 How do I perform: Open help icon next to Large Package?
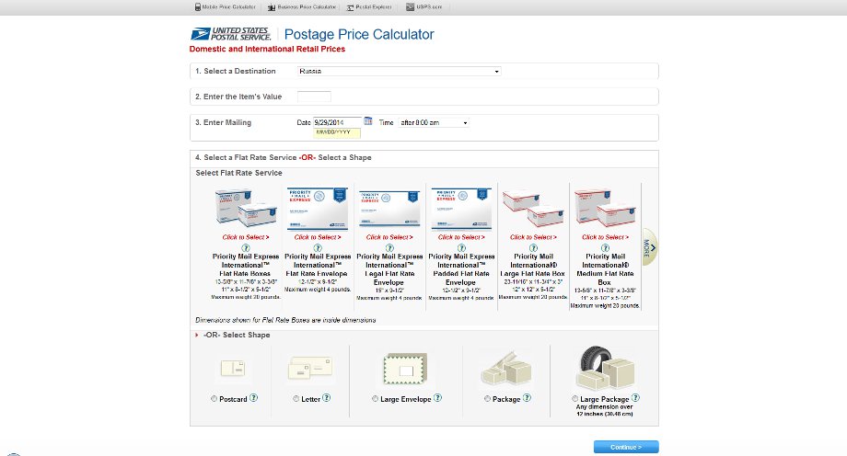pos(636,398)
